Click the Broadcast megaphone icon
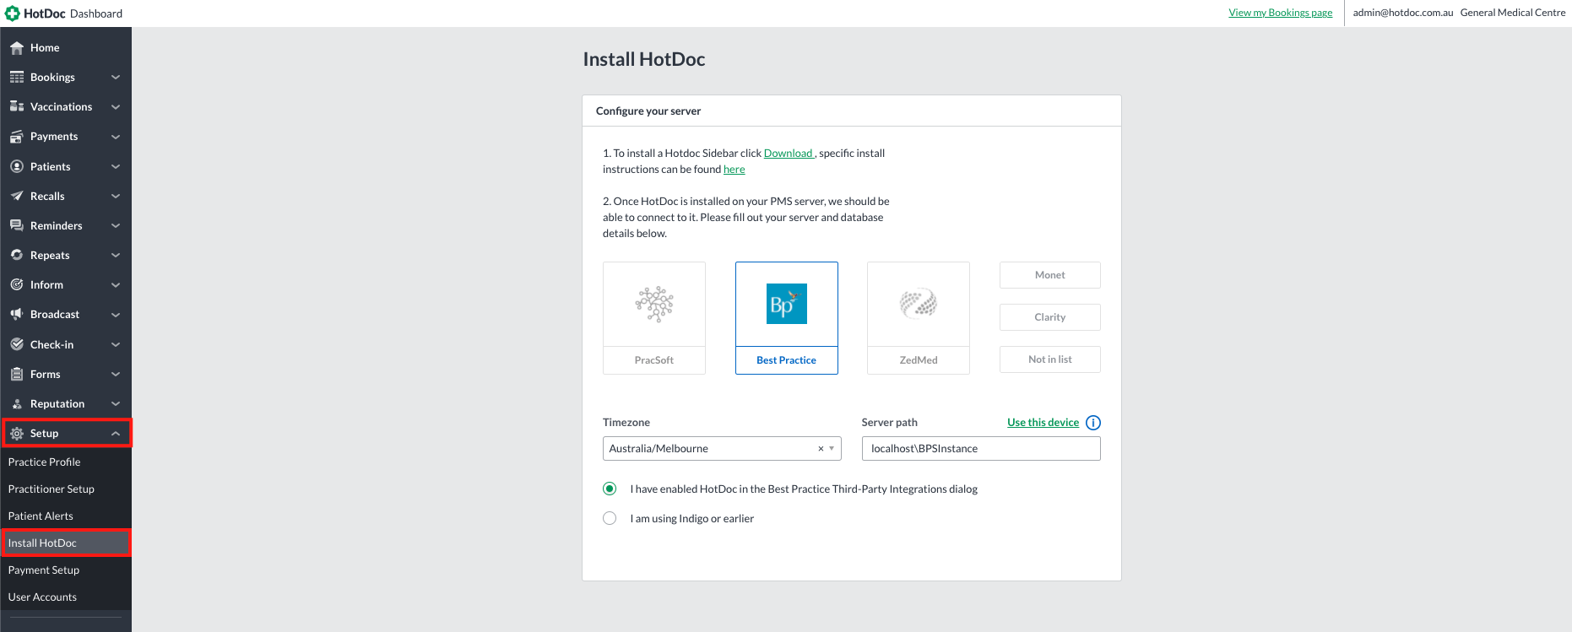 tap(17, 315)
